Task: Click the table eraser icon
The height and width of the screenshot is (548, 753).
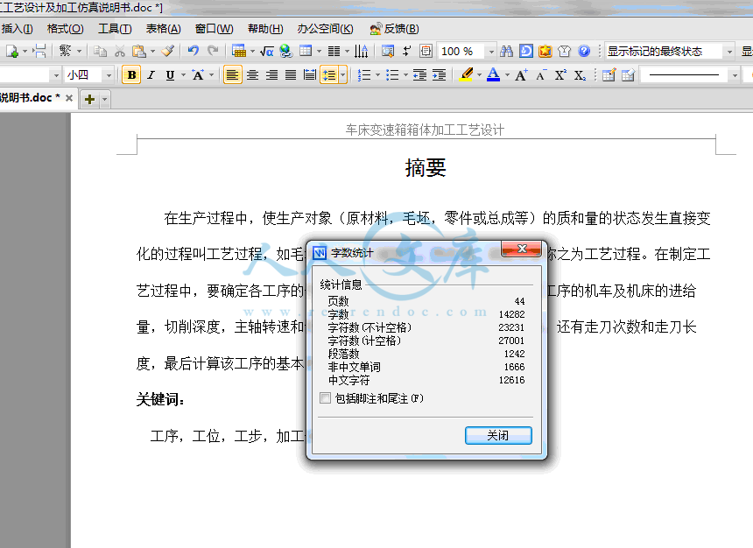Action: 628,75
